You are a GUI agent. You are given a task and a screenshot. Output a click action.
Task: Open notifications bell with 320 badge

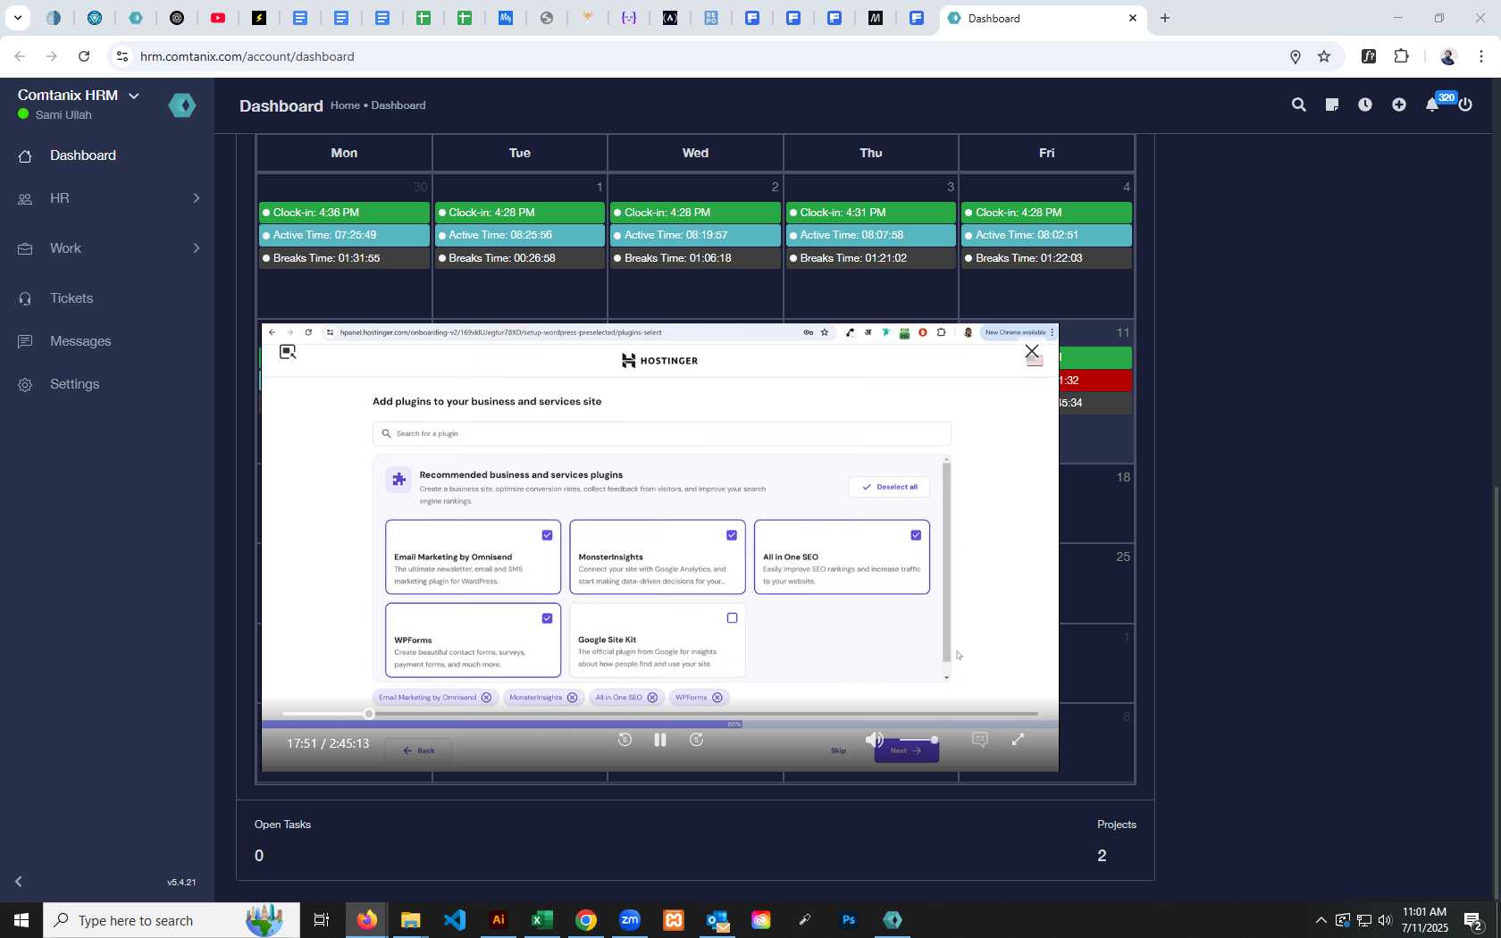(x=1432, y=105)
